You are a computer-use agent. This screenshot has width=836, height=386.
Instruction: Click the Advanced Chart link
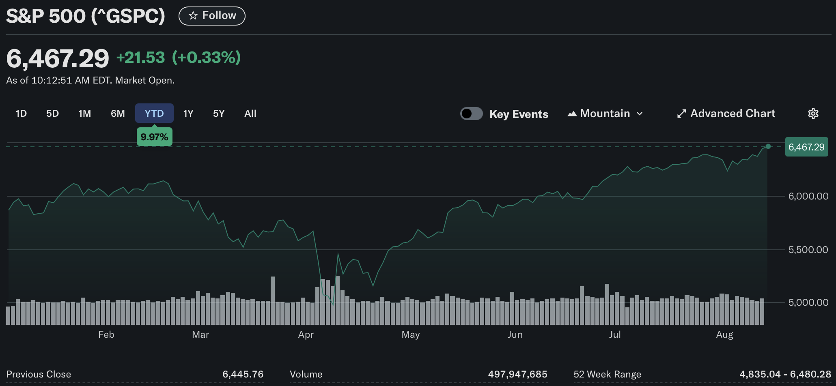pos(733,114)
